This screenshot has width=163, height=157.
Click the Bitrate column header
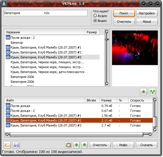tap(92, 100)
